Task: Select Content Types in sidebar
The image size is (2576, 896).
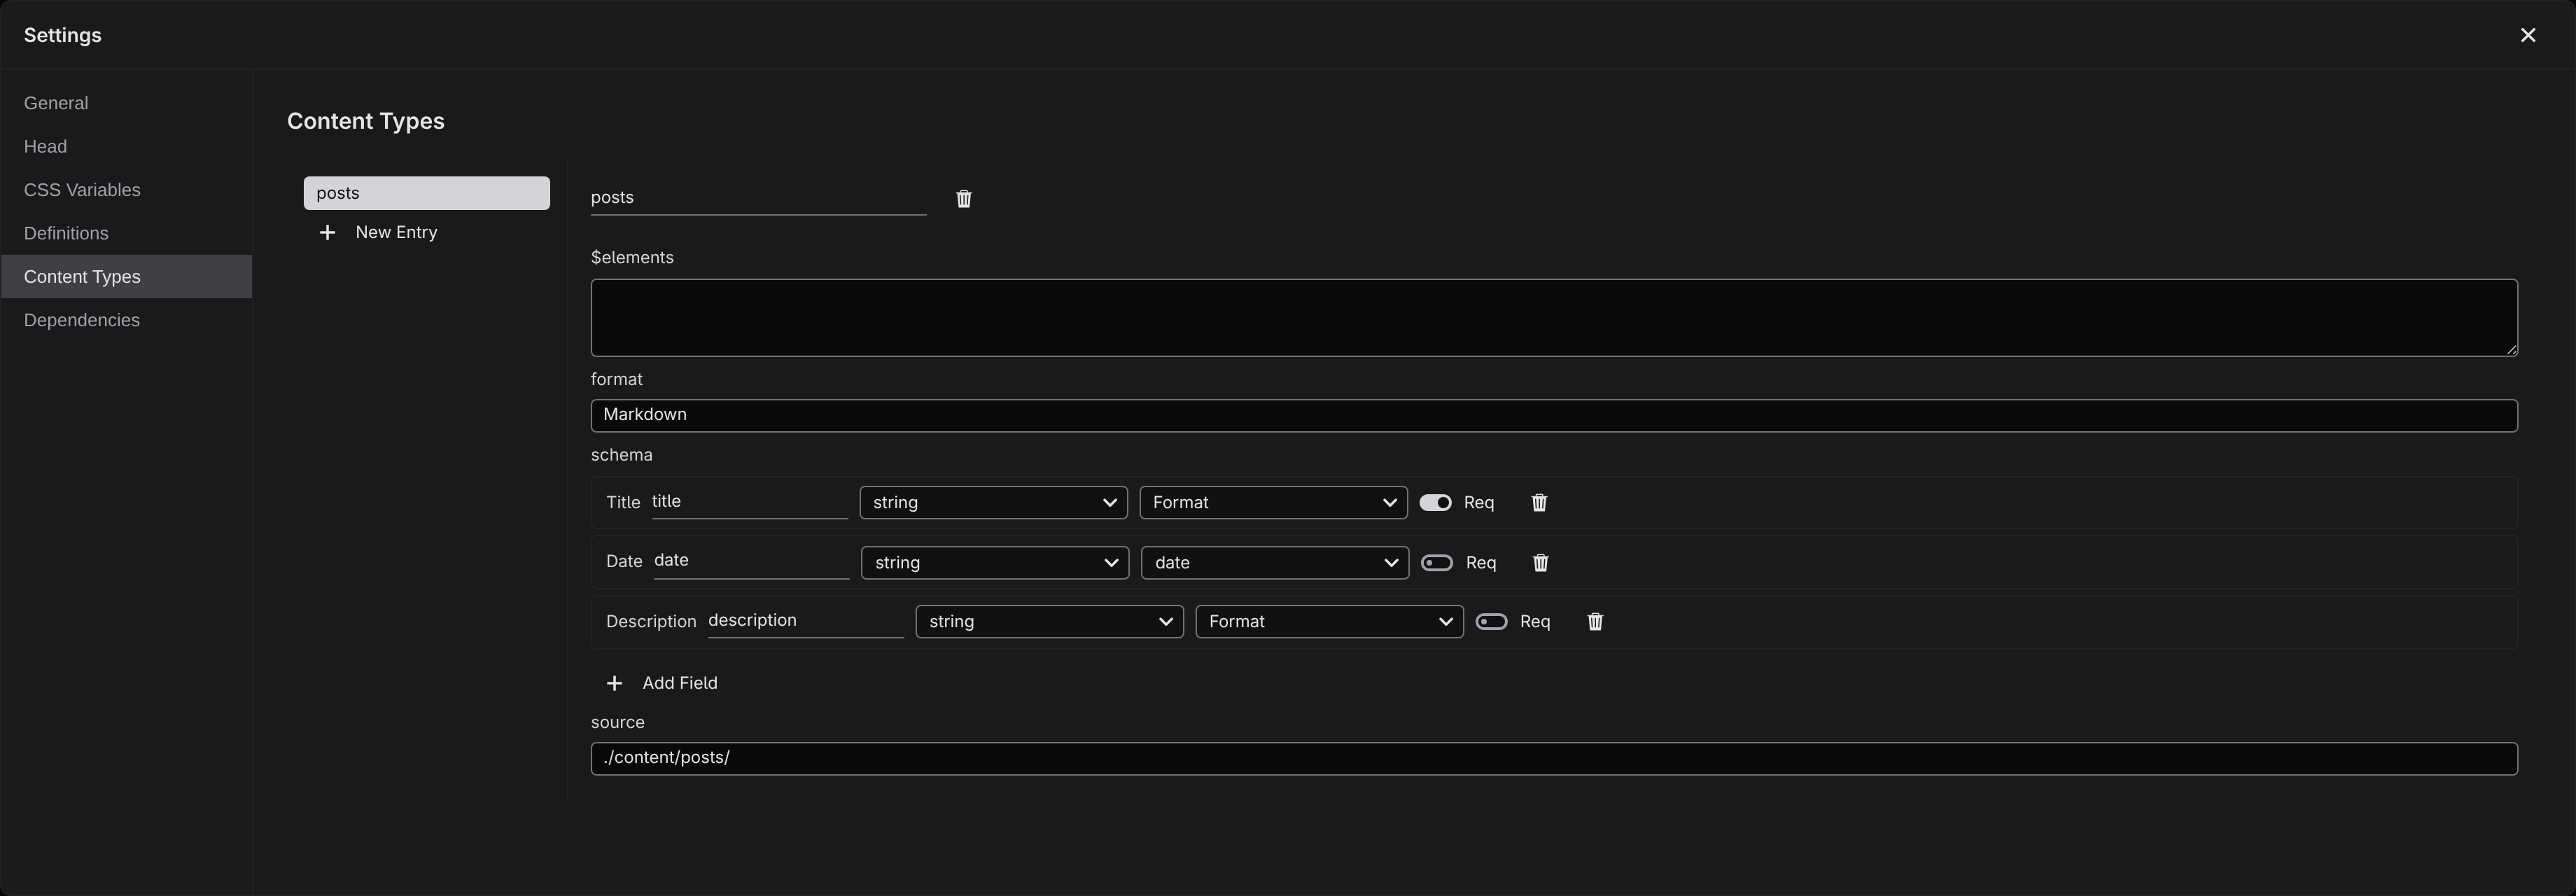Action: [x=126, y=277]
